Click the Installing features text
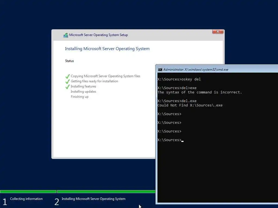 tap(83, 86)
